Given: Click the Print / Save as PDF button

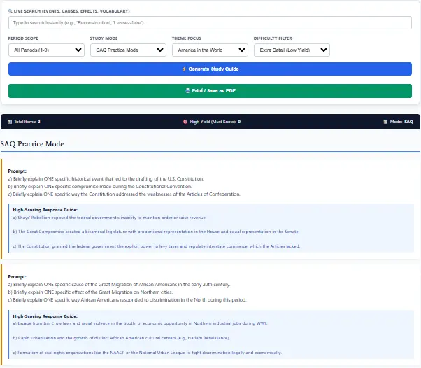Looking at the screenshot, I should [210, 91].
